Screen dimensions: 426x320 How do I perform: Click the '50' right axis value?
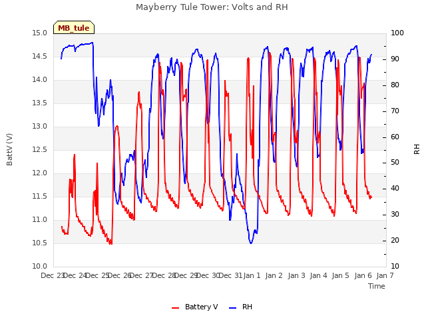[x=395, y=163]
